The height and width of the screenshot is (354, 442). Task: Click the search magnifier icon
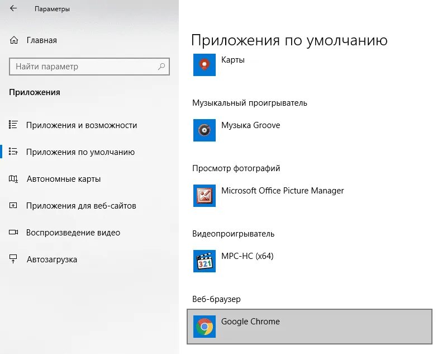click(161, 67)
